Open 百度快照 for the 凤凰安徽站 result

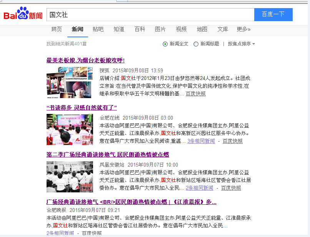(231, 188)
